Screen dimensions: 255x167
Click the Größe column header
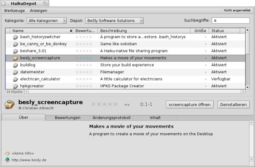tap(200, 31)
